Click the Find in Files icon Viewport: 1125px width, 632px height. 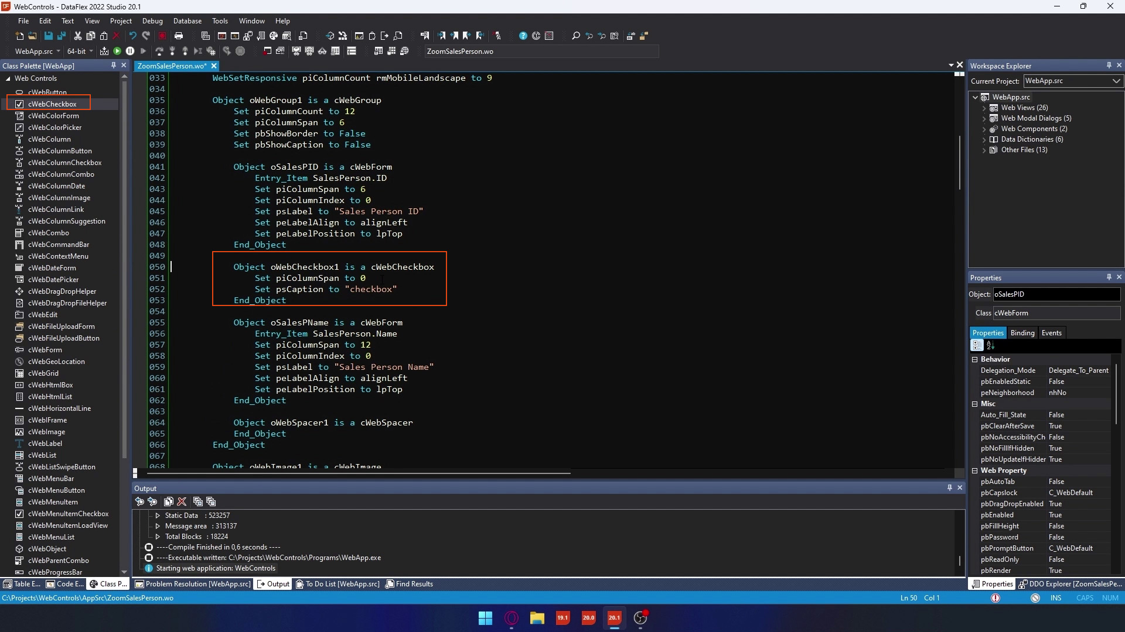pyautogui.click(x=615, y=36)
